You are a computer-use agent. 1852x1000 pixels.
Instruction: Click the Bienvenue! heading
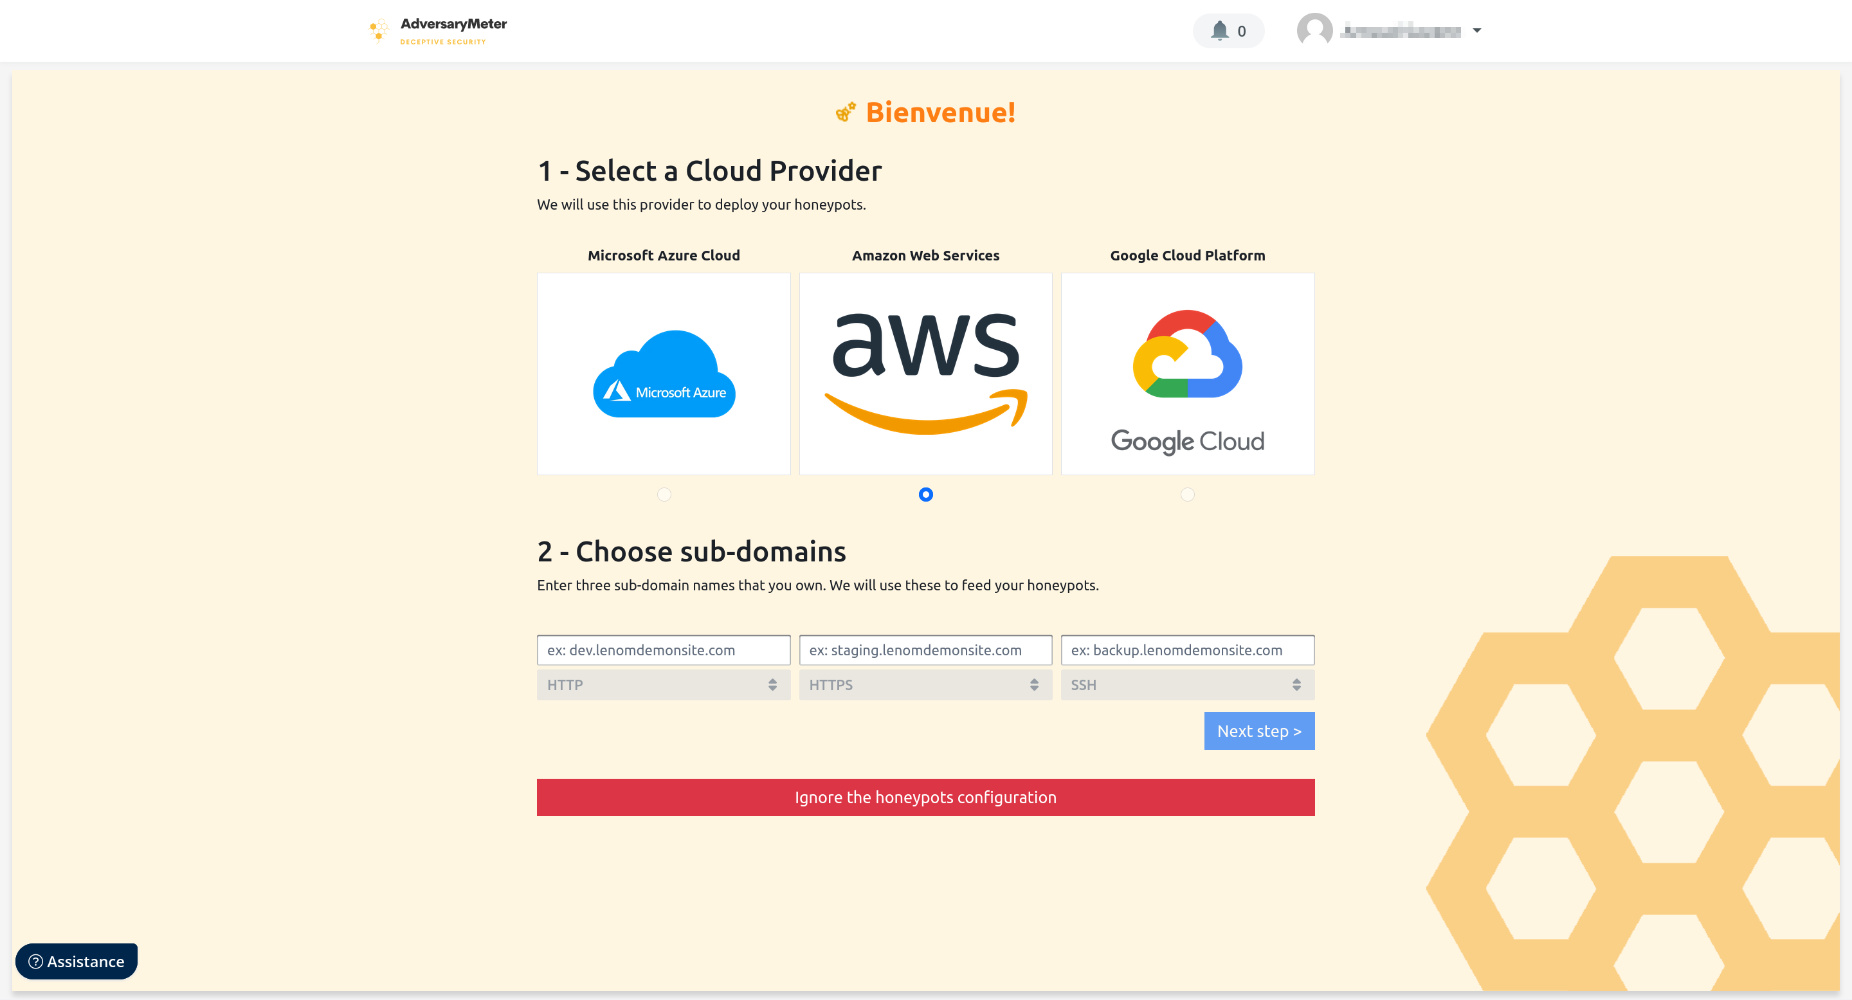pyautogui.click(x=940, y=112)
